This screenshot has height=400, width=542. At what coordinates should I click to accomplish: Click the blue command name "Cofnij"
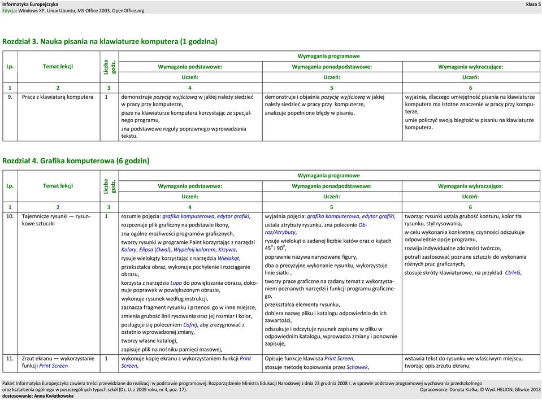(x=190, y=325)
